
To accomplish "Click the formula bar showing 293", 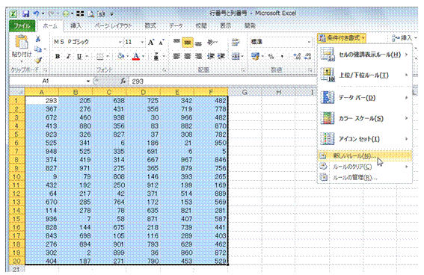I will pyautogui.click(x=223, y=81).
